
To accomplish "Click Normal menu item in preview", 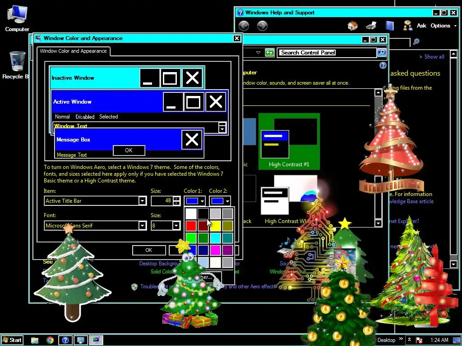I will (x=62, y=117).
